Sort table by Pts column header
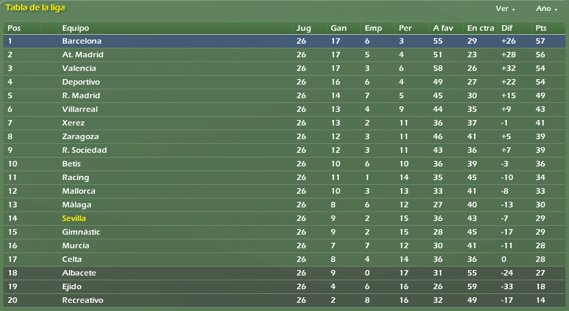This screenshot has height=311, width=569. 541,28
